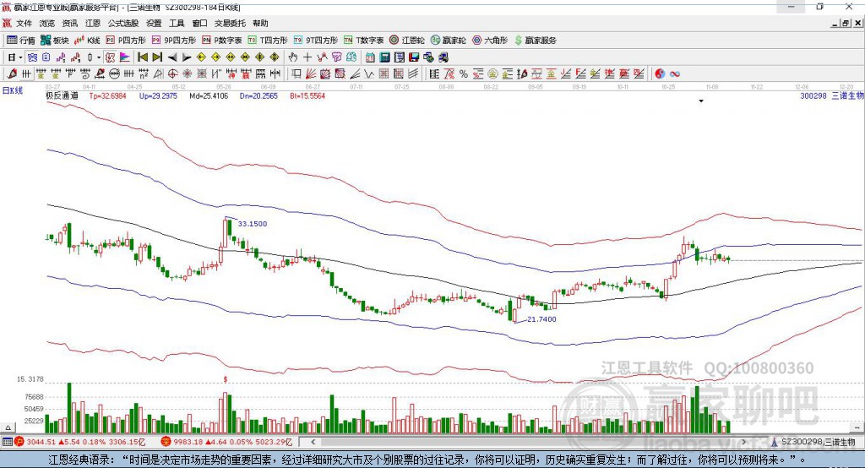Click the volume pane right-side minus button
The width and height of the screenshot is (865, 468).
[857, 427]
